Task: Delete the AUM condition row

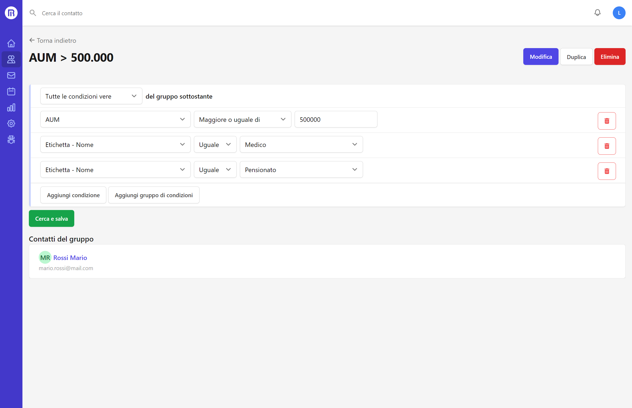Action: (607, 121)
